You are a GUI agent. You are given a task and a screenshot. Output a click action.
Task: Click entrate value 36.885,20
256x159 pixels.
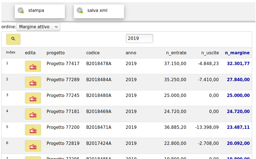[x=175, y=127]
